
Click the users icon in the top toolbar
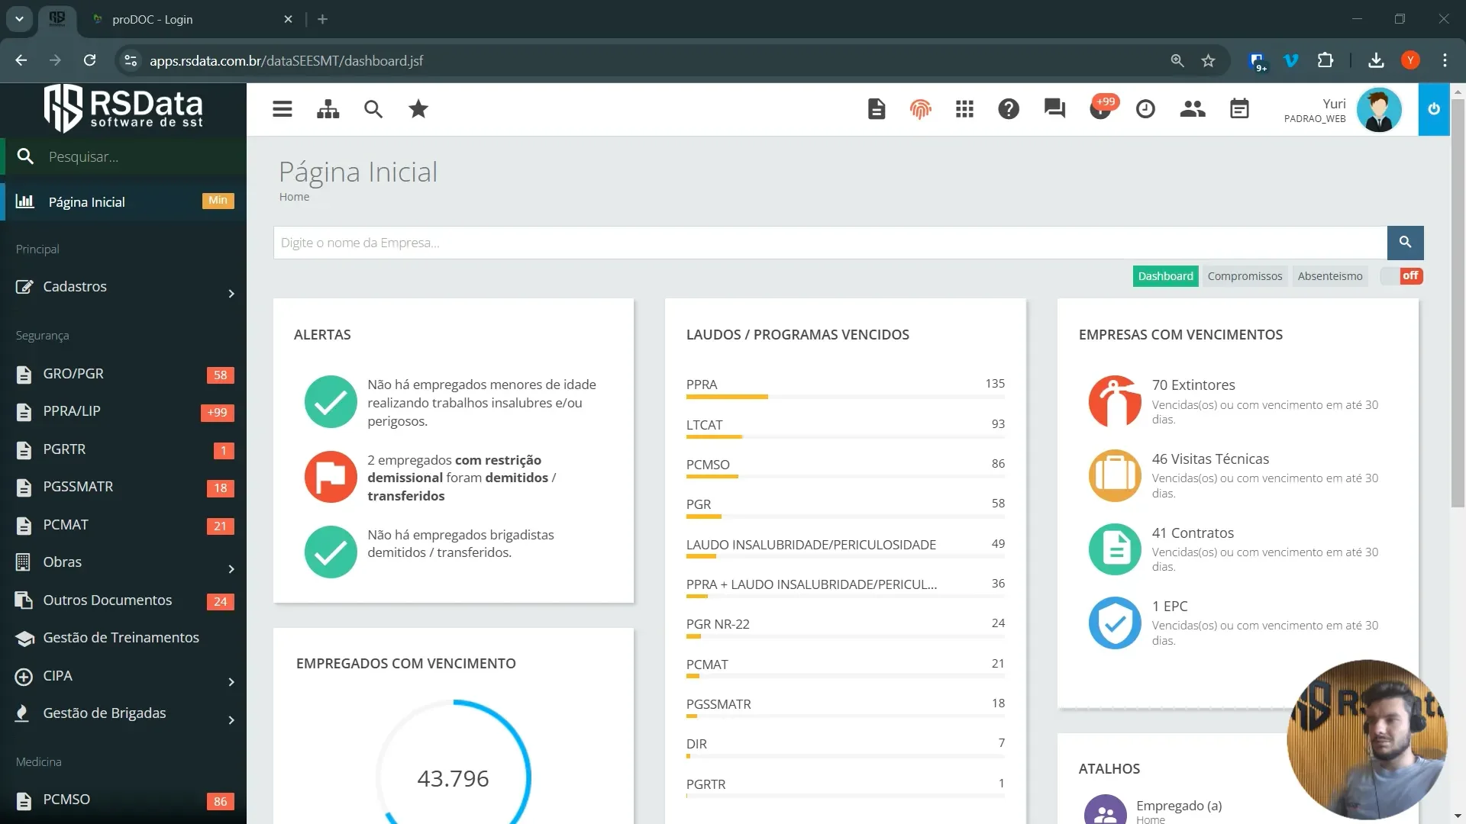[x=1193, y=109]
